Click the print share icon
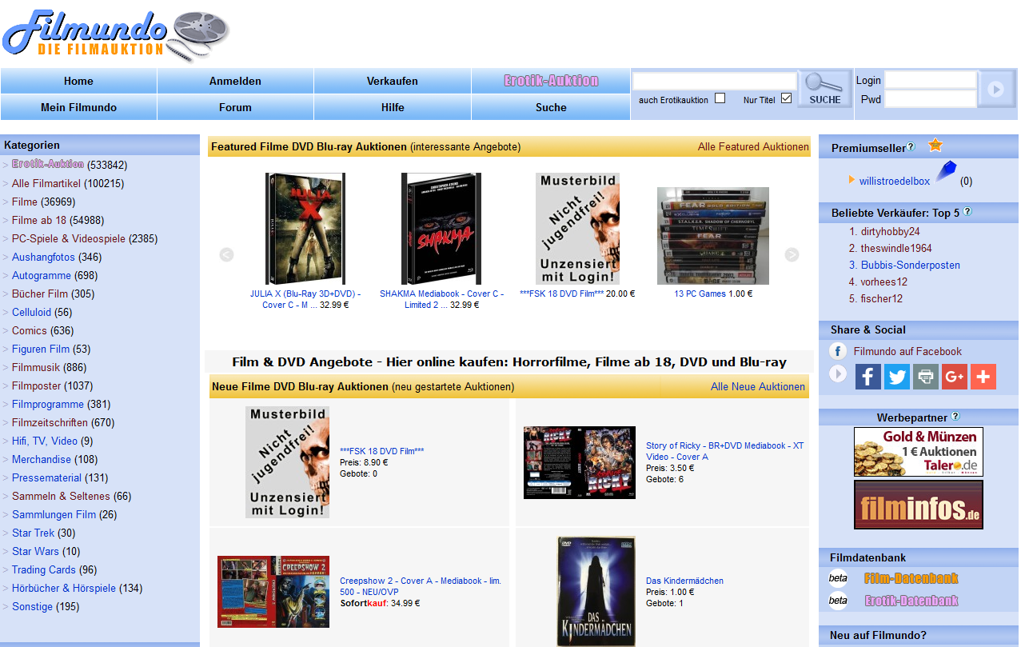This screenshot has width=1021, height=647. (926, 377)
